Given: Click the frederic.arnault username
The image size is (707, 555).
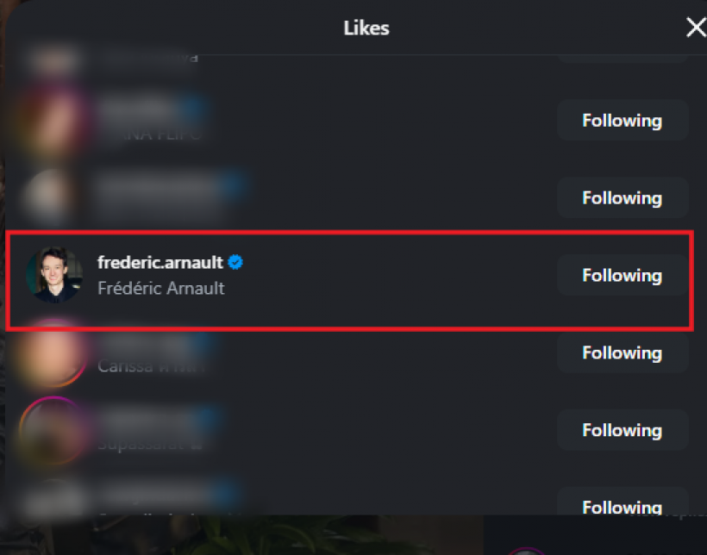Looking at the screenshot, I should coord(160,262).
